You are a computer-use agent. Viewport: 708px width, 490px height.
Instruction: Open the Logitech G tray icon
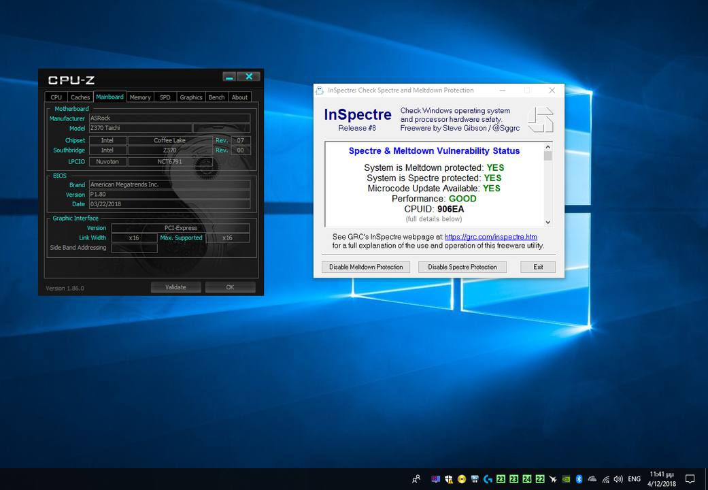coord(488,479)
